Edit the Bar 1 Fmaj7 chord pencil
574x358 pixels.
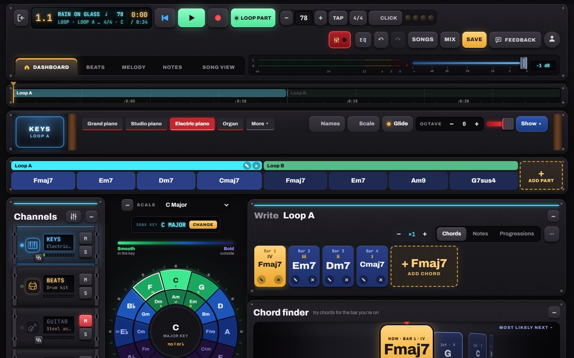(x=261, y=280)
